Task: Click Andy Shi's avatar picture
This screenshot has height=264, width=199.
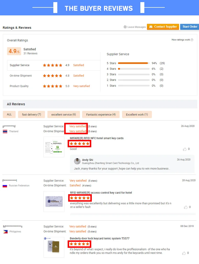Action: pos(77,161)
